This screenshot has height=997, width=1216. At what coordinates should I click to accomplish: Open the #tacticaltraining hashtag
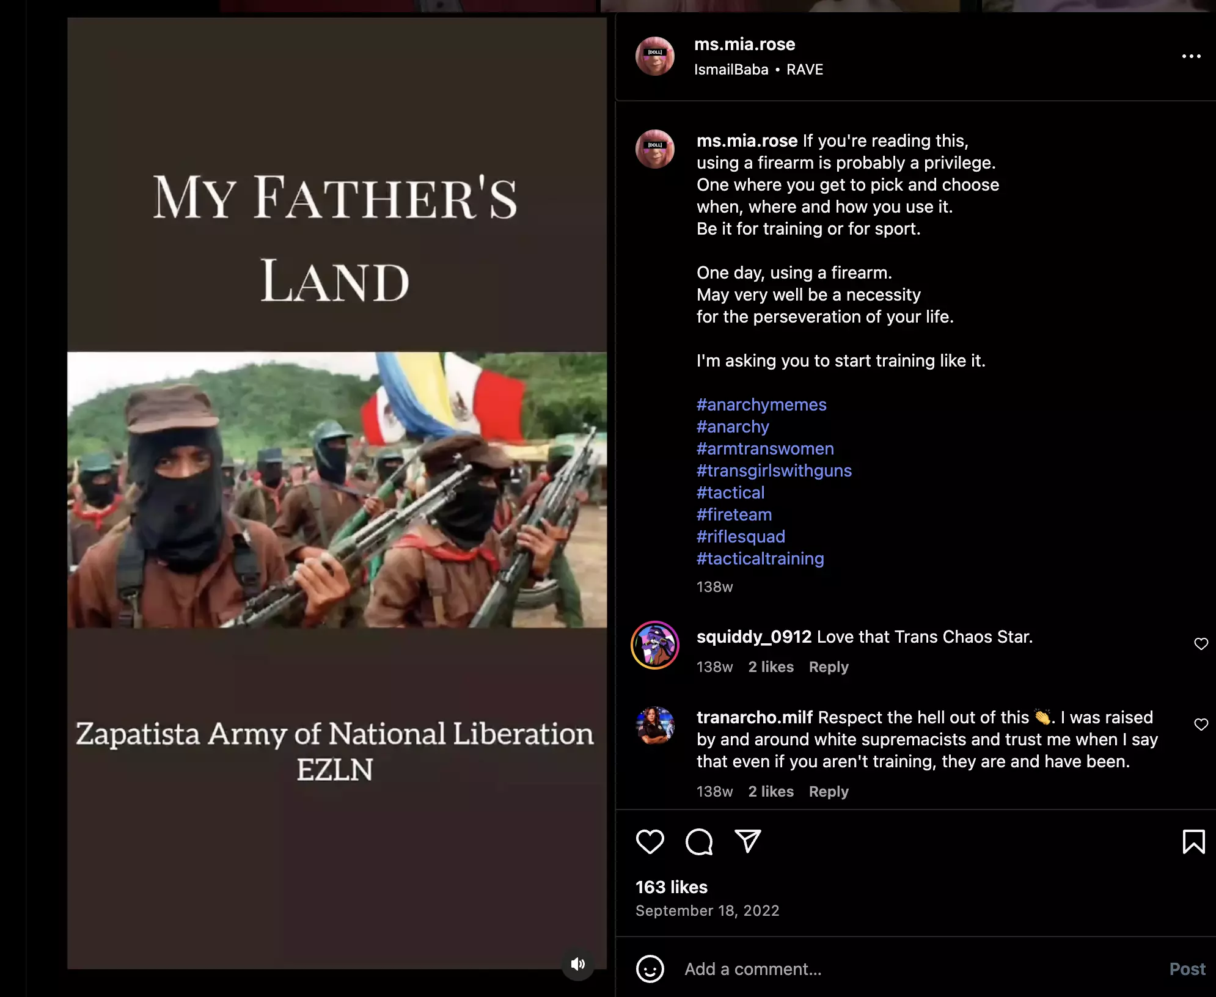pyautogui.click(x=760, y=558)
